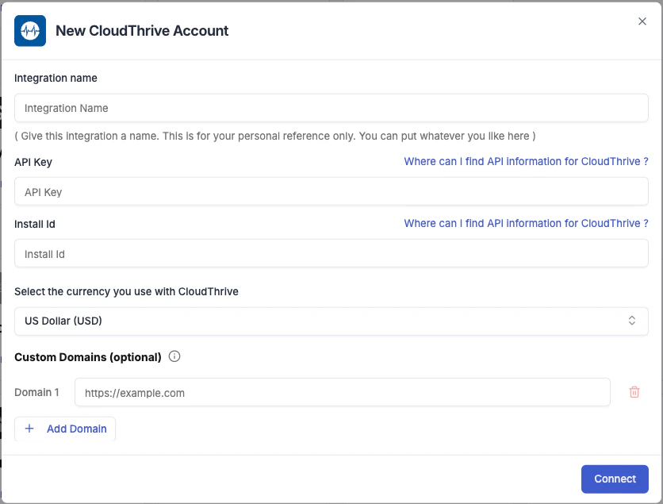Focus the Integration Name input field

pos(331,108)
